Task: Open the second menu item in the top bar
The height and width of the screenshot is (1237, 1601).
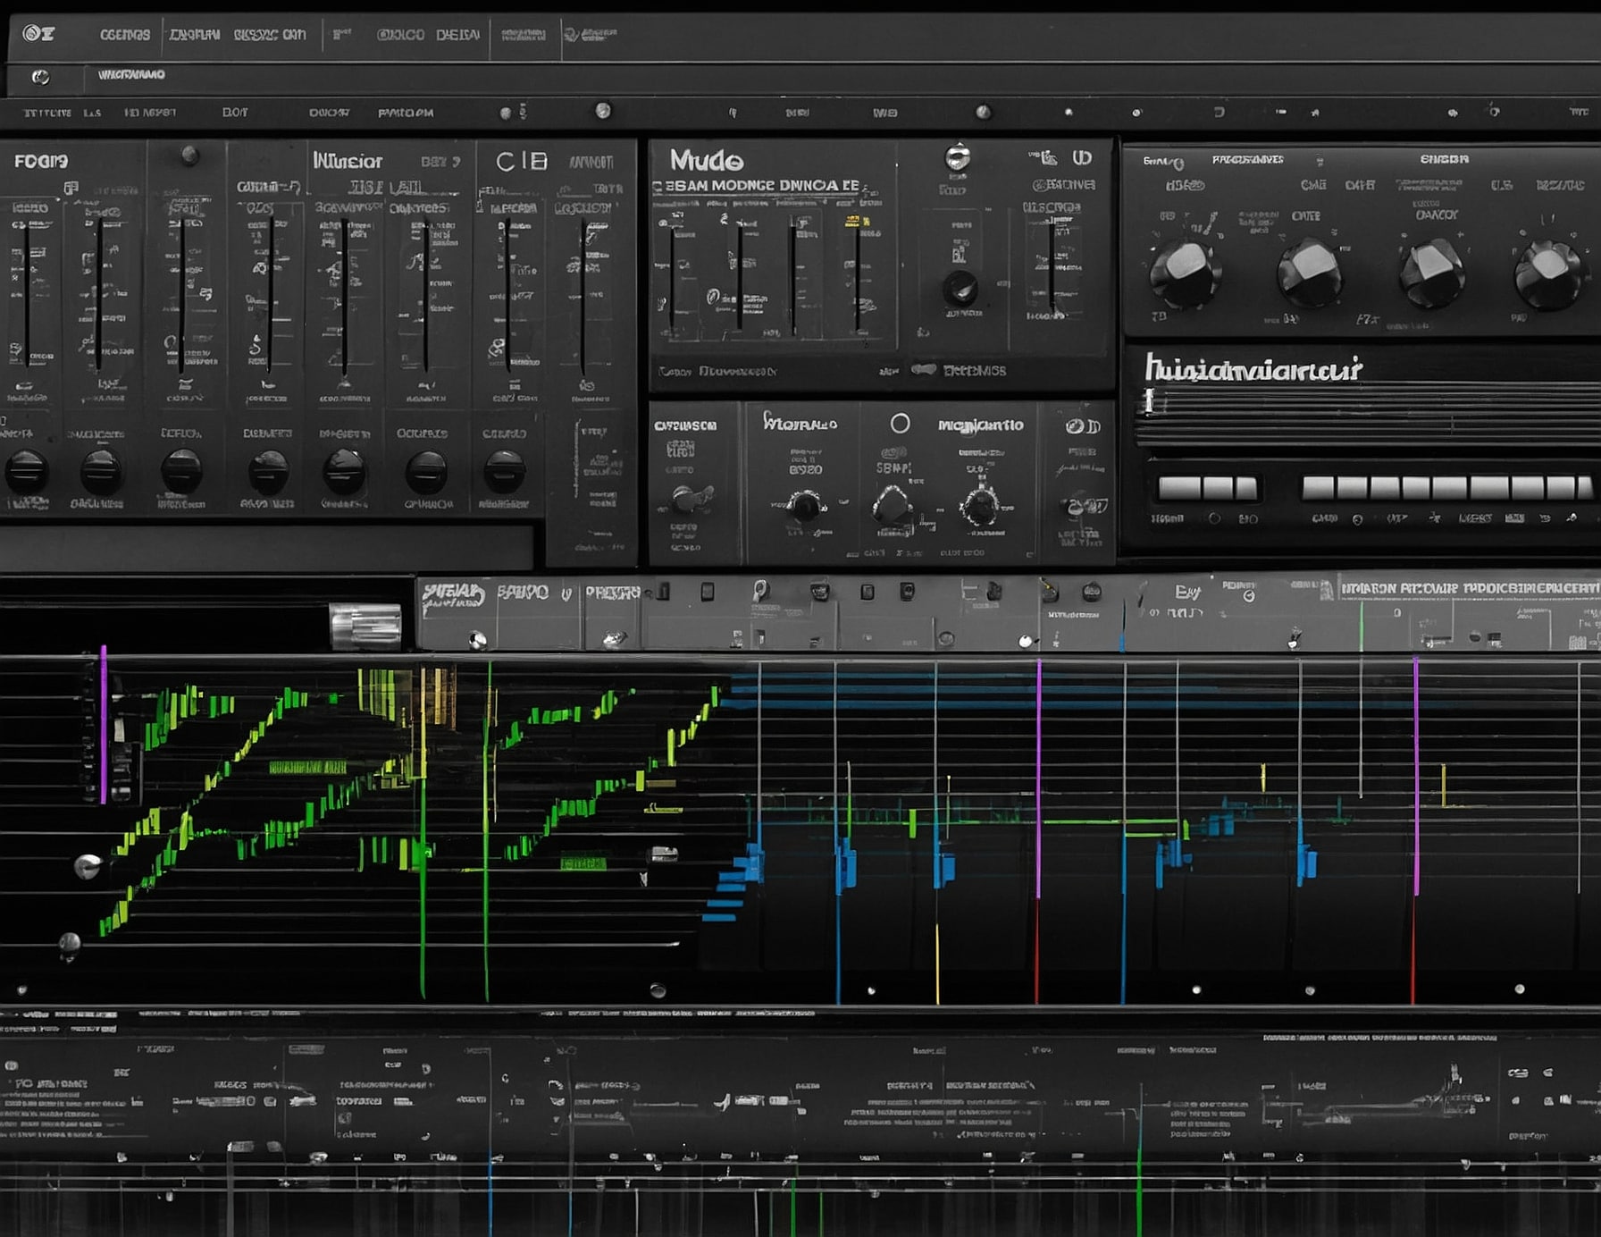Action: pos(194,35)
